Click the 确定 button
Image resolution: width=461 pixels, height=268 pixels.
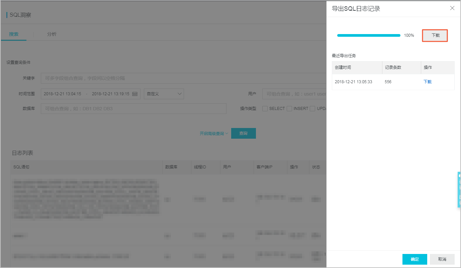click(415, 259)
